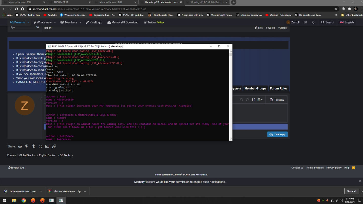Open the Contact us footer link
363x204 pixels.
(x=297, y=168)
